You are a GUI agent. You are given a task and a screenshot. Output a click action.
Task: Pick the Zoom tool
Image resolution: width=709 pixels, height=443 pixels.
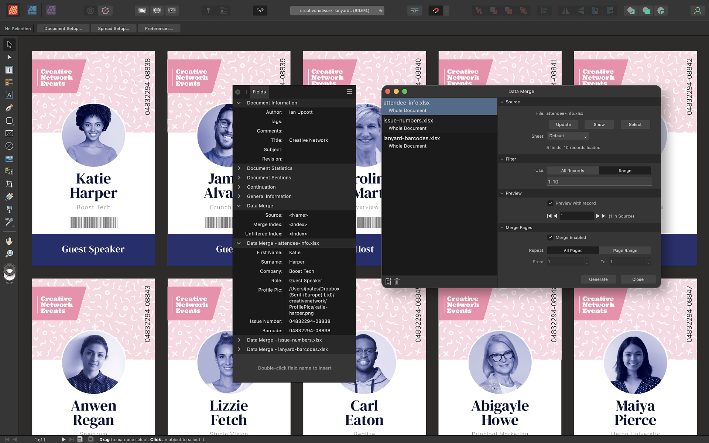9,254
